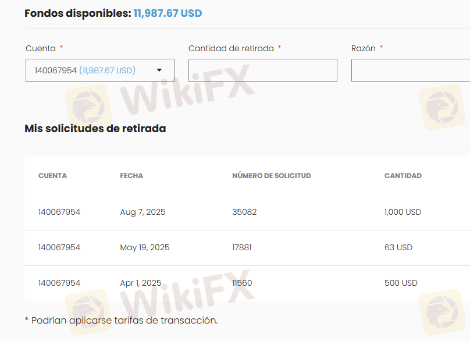Click the 500 USD amount cell
Image resolution: width=470 pixels, height=341 pixels.
pyautogui.click(x=401, y=283)
